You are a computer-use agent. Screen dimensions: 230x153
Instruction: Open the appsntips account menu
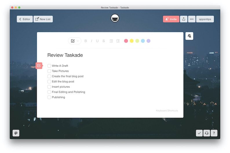point(205,19)
